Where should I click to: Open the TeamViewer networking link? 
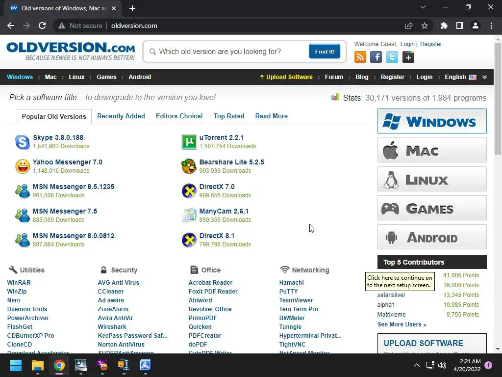296,300
